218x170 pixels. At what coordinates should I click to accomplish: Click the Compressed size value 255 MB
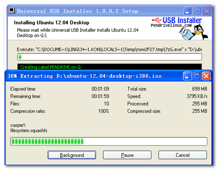[x=200, y=111]
